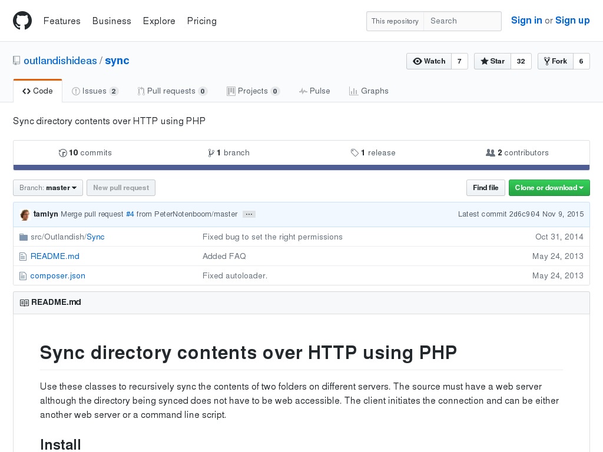
Task: Open the Clone or download dropdown
Action: (x=549, y=188)
